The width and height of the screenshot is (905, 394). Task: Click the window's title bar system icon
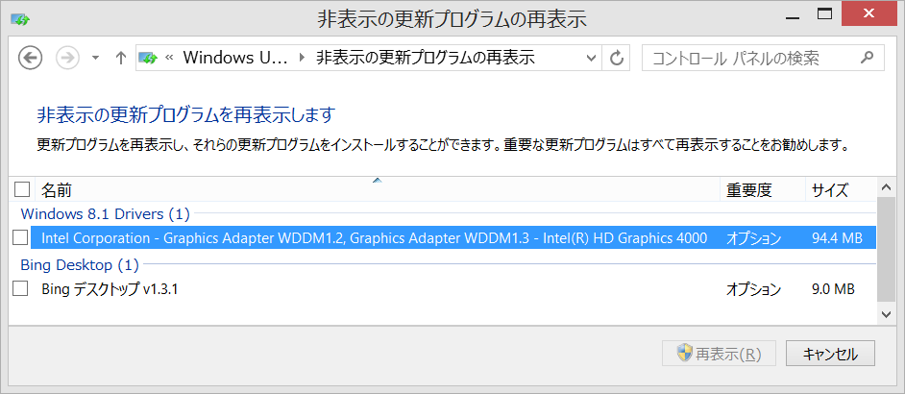(x=19, y=19)
